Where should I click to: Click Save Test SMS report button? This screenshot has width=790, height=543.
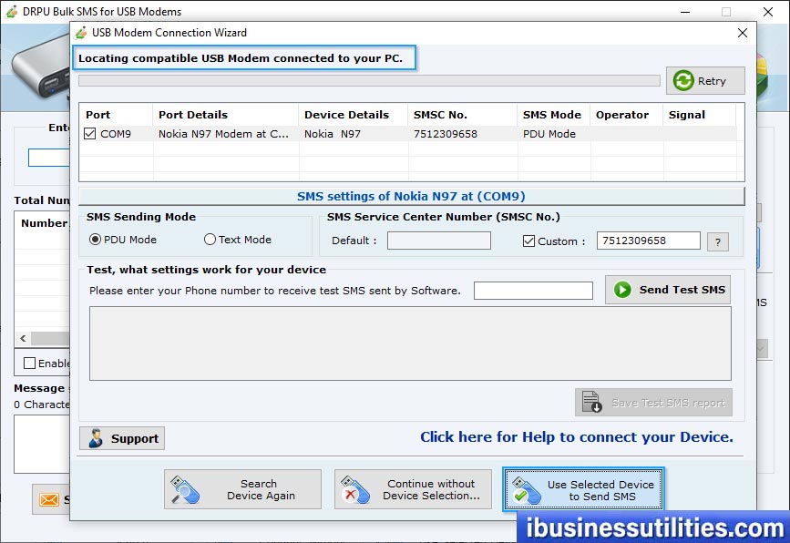(653, 403)
